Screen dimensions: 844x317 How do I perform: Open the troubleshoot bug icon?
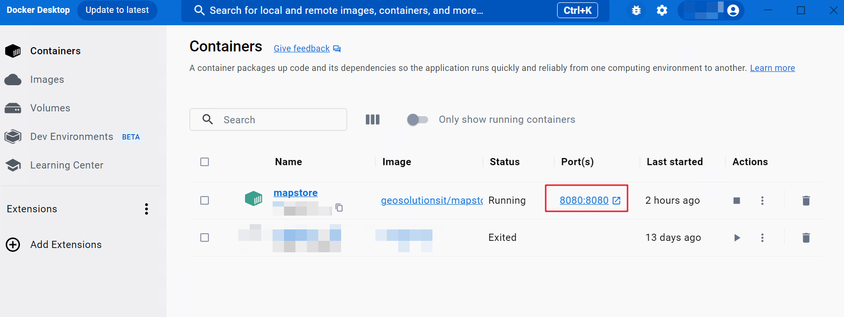click(636, 10)
